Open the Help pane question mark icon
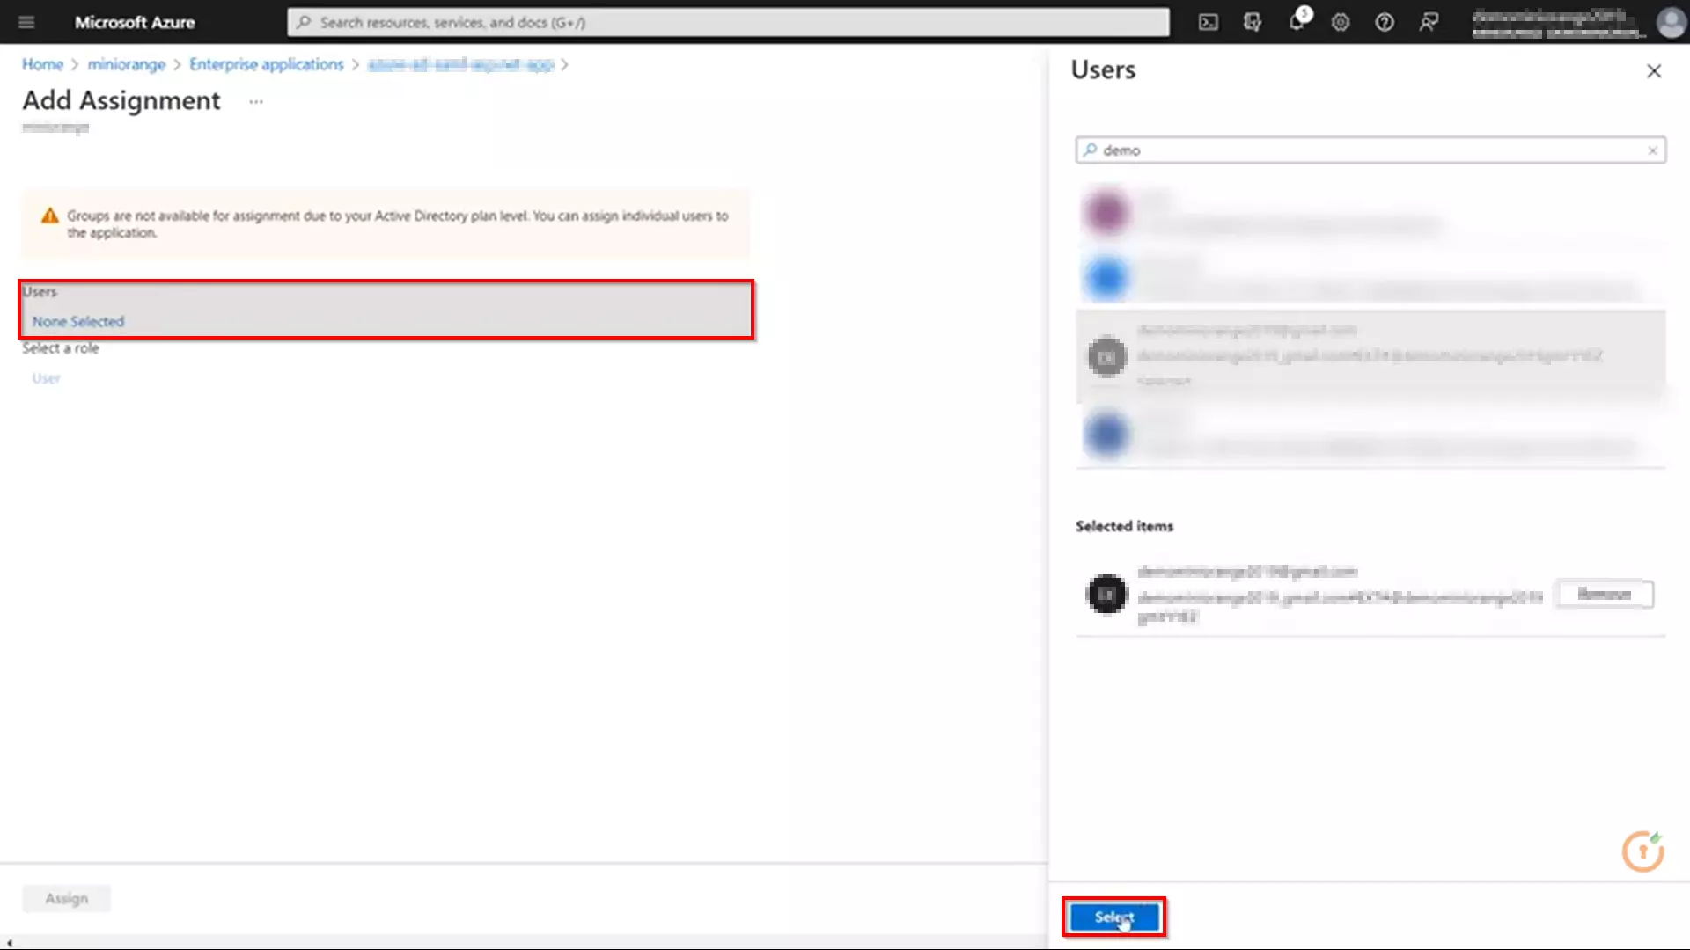This screenshot has width=1690, height=950. tap(1384, 22)
